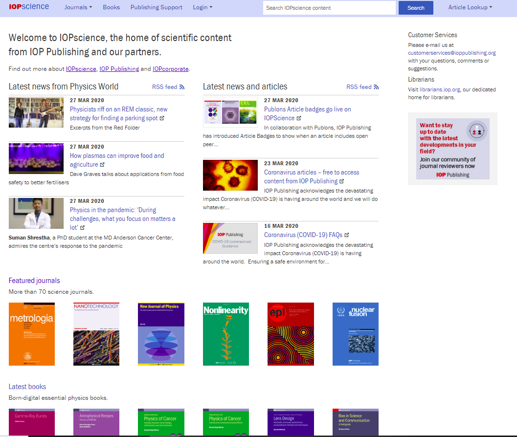The image size is (517, 437).
Task: Open the Gamma-Ray Bursts book cover
Action: pyautogui.click(x=32, y=422)
